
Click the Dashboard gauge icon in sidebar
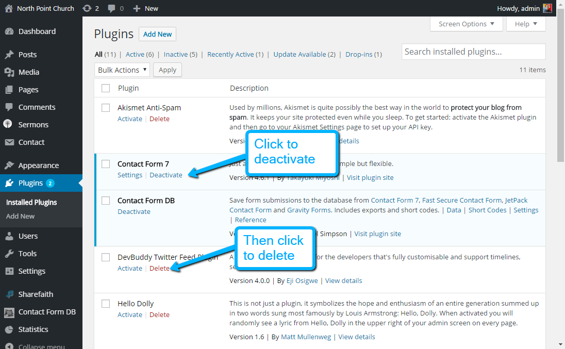[9, 31]
